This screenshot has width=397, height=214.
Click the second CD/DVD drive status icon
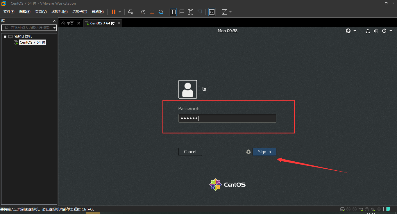coord(355,209)
